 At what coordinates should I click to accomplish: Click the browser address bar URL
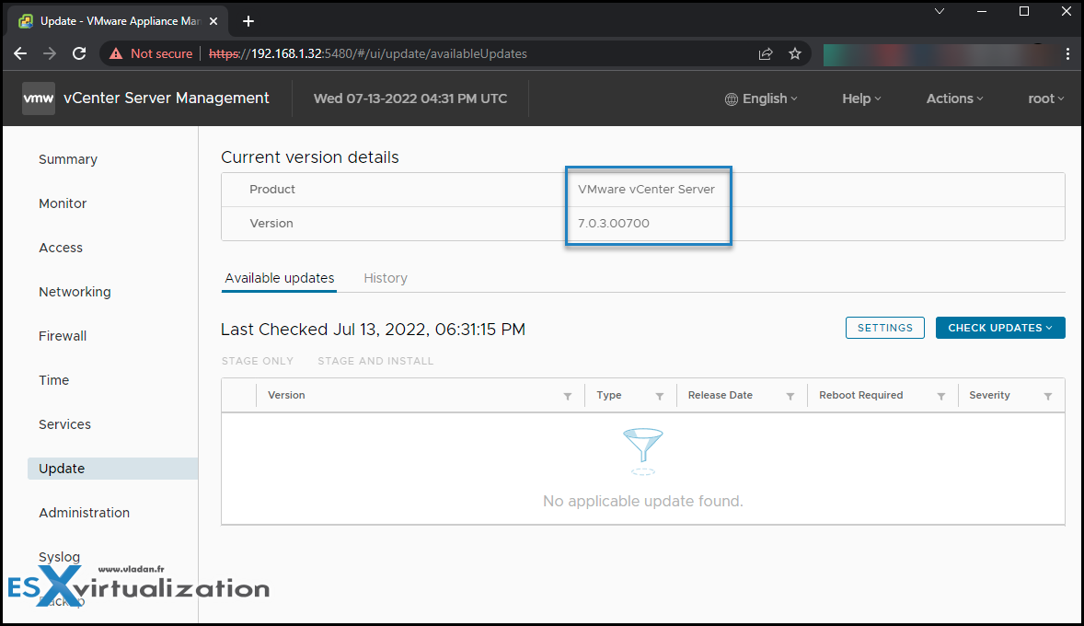coord(368,53)
